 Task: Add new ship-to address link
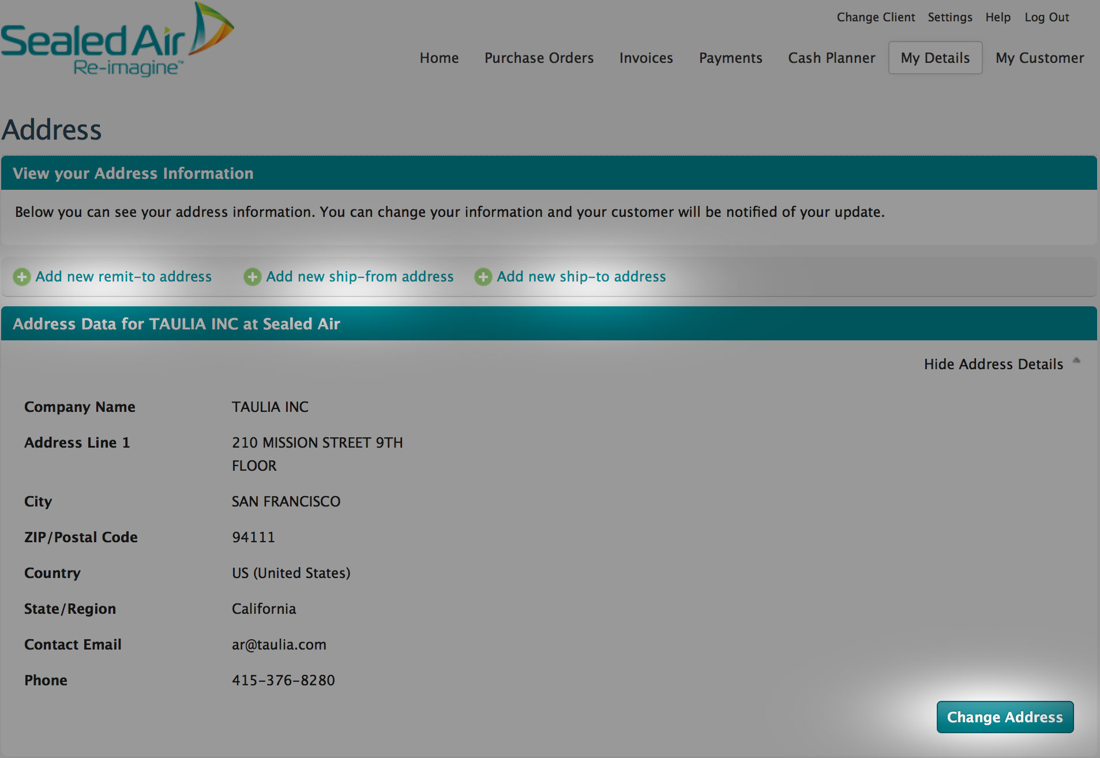581,277
